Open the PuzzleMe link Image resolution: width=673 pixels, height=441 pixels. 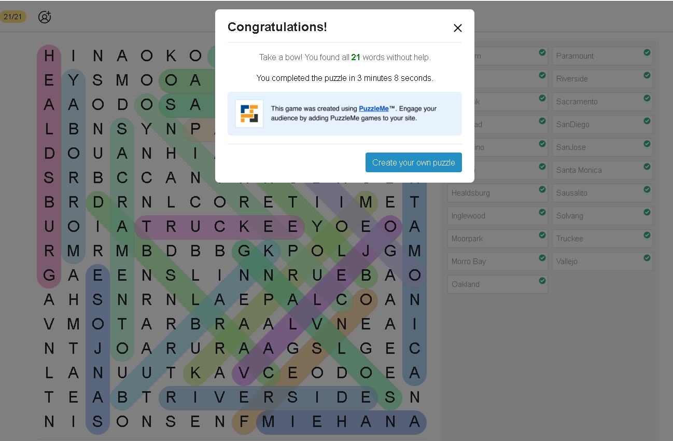pyautogui.click(x=373, y=109)
